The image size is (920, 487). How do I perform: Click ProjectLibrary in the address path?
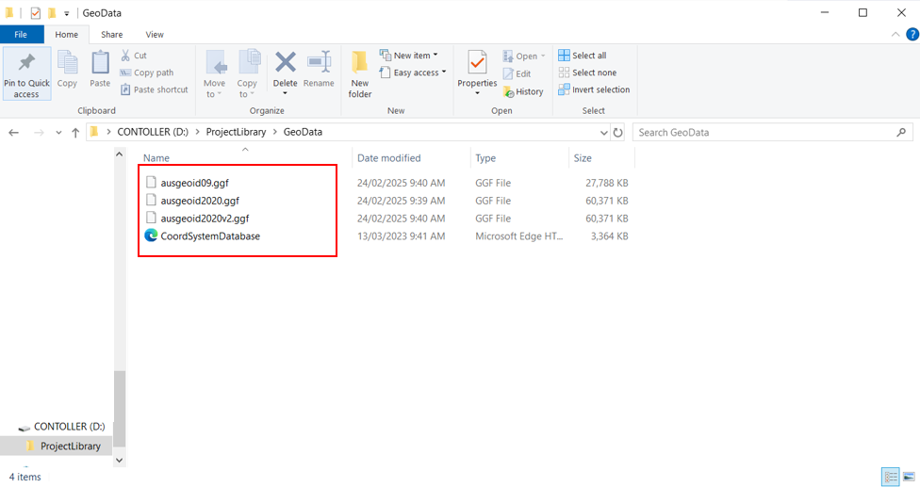[x=236, y=132]
